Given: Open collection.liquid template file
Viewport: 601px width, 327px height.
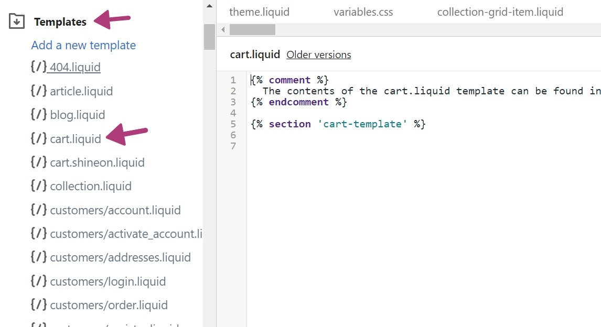Looking at the screenshot, I should [91, 186].
